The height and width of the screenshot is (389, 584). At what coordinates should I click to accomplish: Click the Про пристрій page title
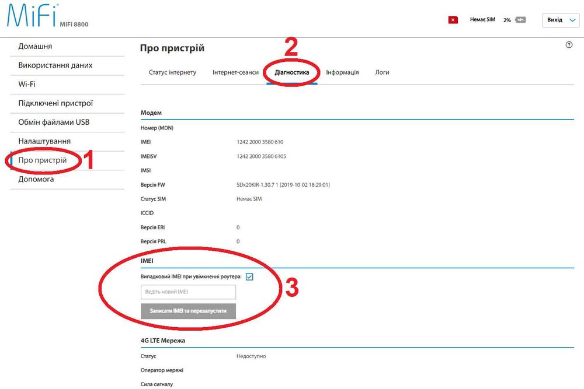[172, 48]
